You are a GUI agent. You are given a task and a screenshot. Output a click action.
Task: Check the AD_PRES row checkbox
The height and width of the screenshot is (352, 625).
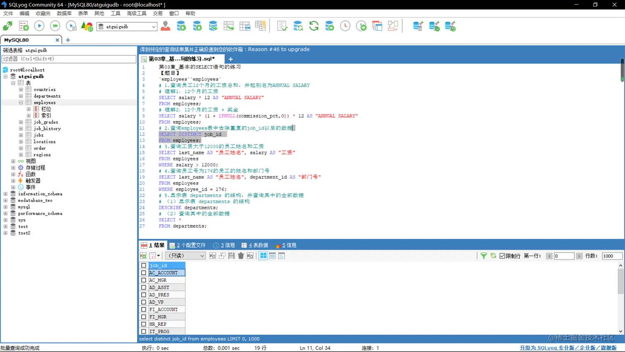pos(143,295)
